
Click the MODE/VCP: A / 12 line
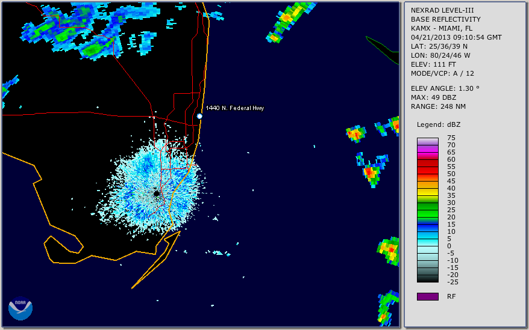tap(442, 73)
